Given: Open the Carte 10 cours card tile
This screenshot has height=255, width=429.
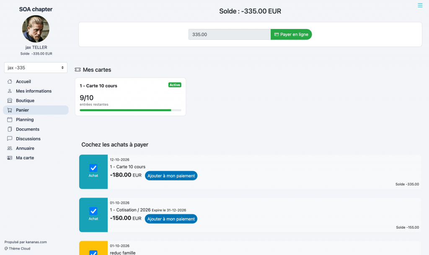Looking at the screenshot, I should [x=131, y=97].
